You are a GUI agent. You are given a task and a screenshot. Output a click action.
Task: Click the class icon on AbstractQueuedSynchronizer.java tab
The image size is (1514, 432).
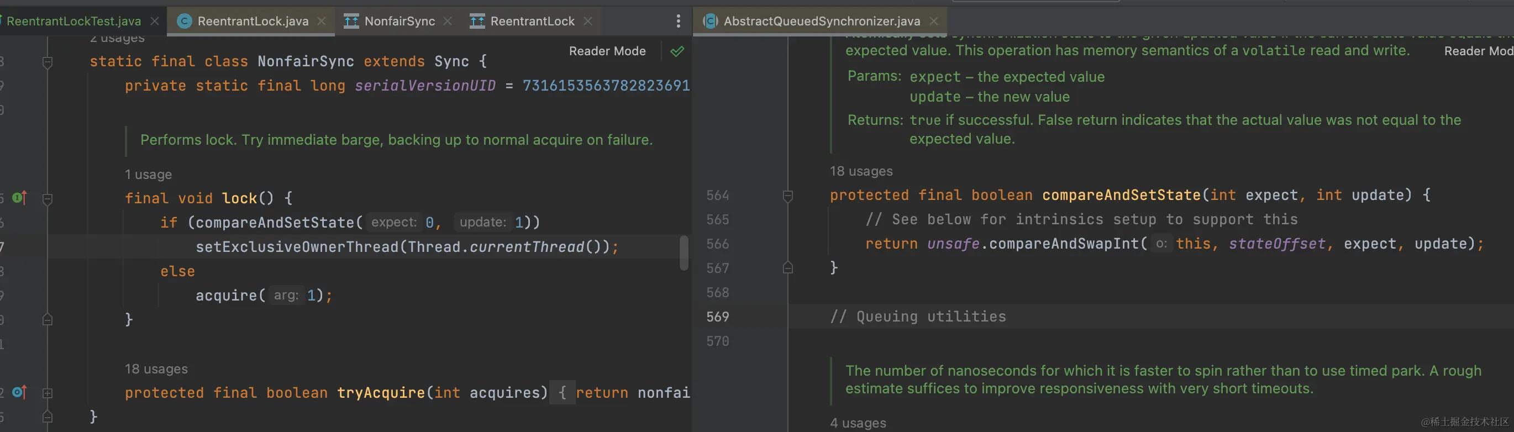pyautogui.click(x=710, y=21)
